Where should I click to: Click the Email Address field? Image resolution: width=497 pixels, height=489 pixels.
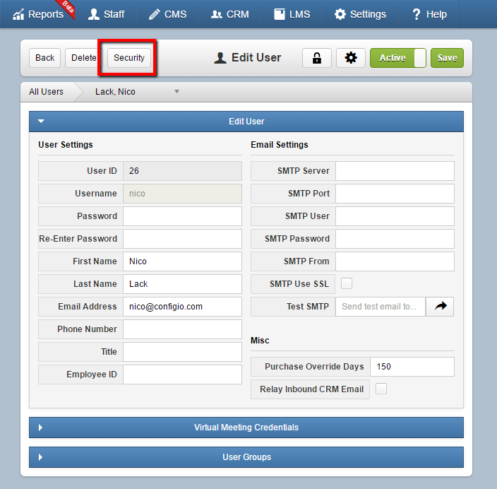(x=182, y=307)
